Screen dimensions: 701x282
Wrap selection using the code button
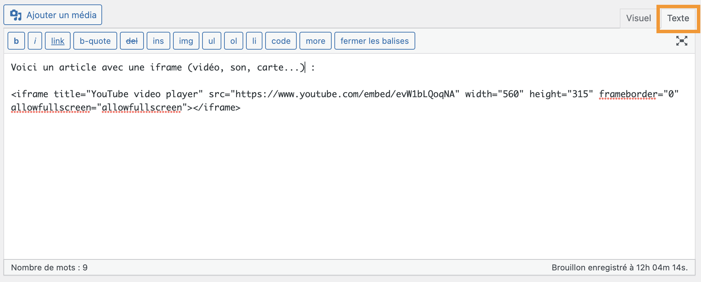tap(281, 41)
